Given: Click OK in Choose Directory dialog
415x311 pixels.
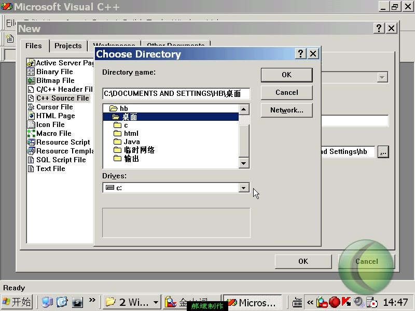Looking at the screenshot, I should pos(287,75).
